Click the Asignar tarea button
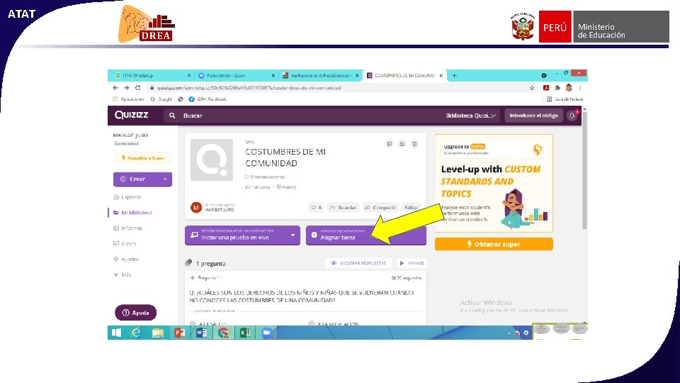The image size is (680, 383). pos(366,235)
